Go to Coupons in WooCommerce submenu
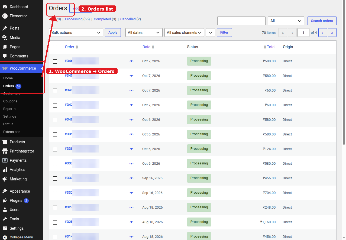 (10, 101)
